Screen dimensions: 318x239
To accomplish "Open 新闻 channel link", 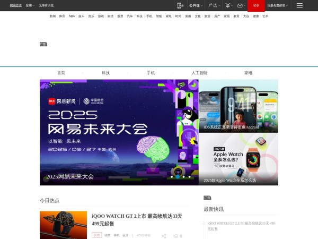I will (52, 16).
